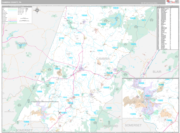Screen dimensions: 180x133
Task: Click the SOMERSET label inside the inset map
Action: click(x=133, y=125)
